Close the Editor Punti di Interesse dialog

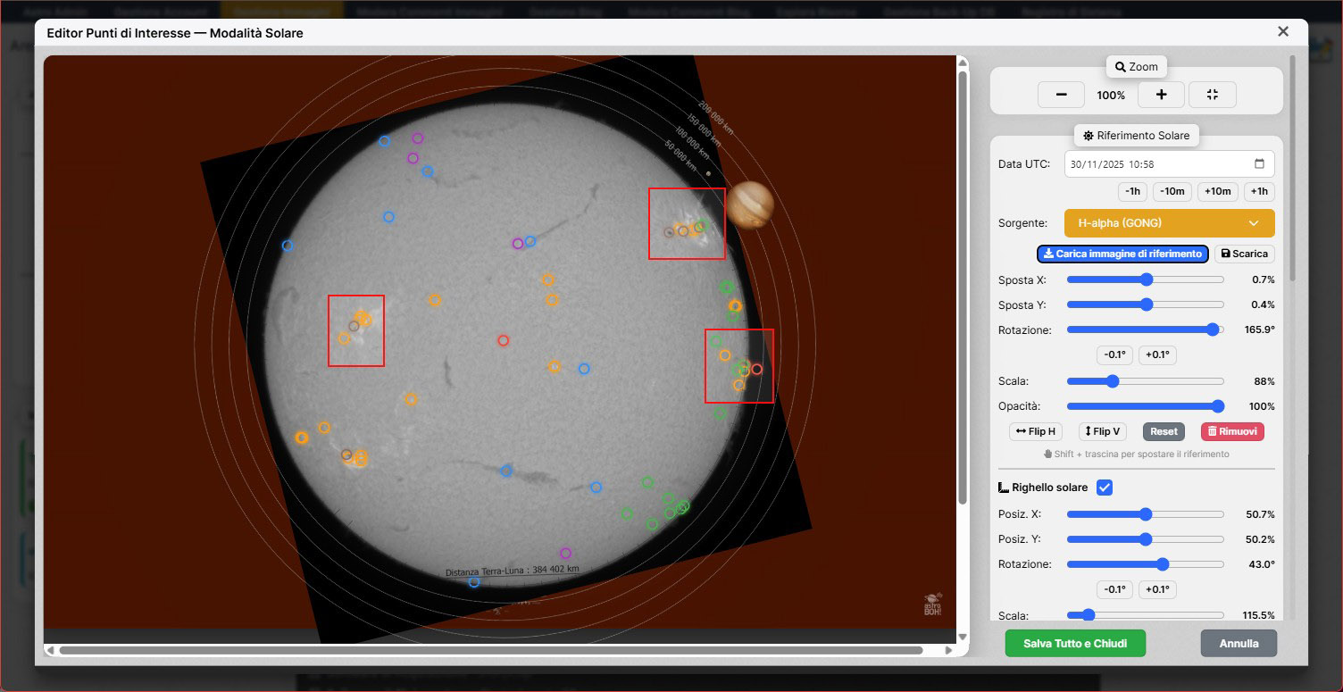pos(1283,32)
